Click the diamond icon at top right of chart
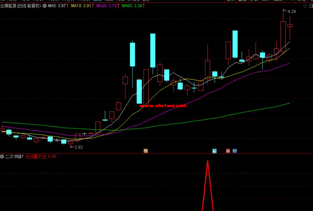Image resolution: width=313 pixels, height=211 pixels. tap(305, 6)
